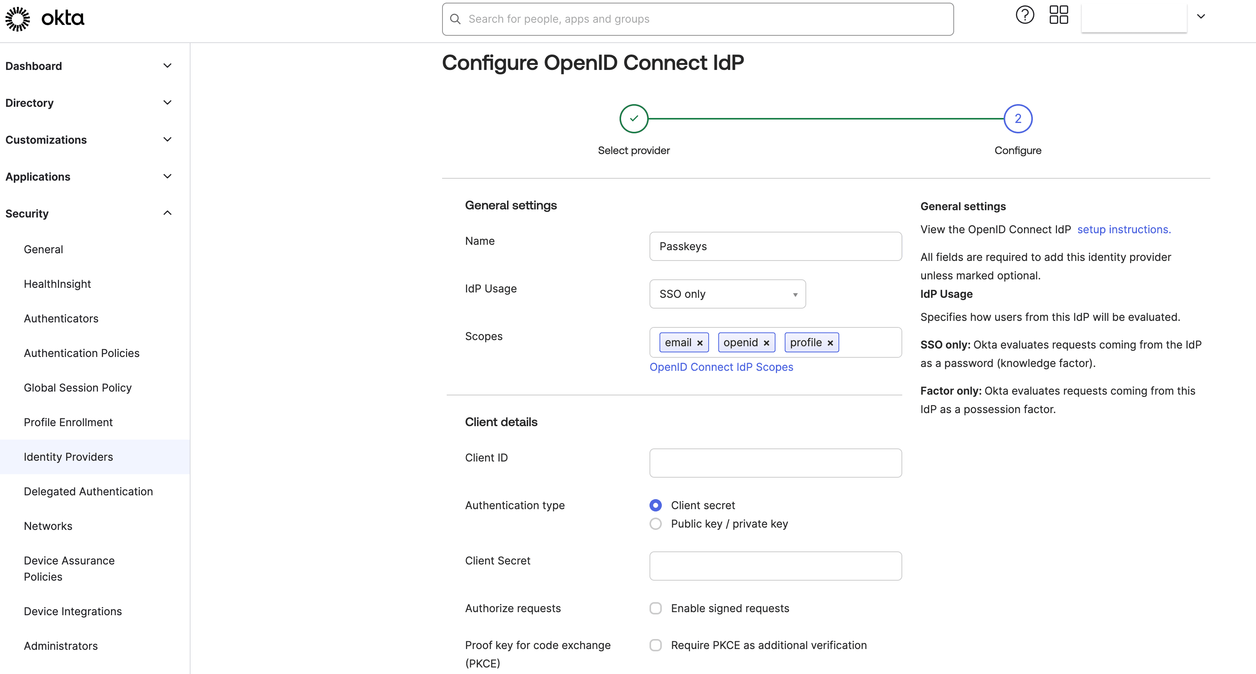1256x674 pixels.
Task: Open the help question mark icon
Action: pos(1024,15)
